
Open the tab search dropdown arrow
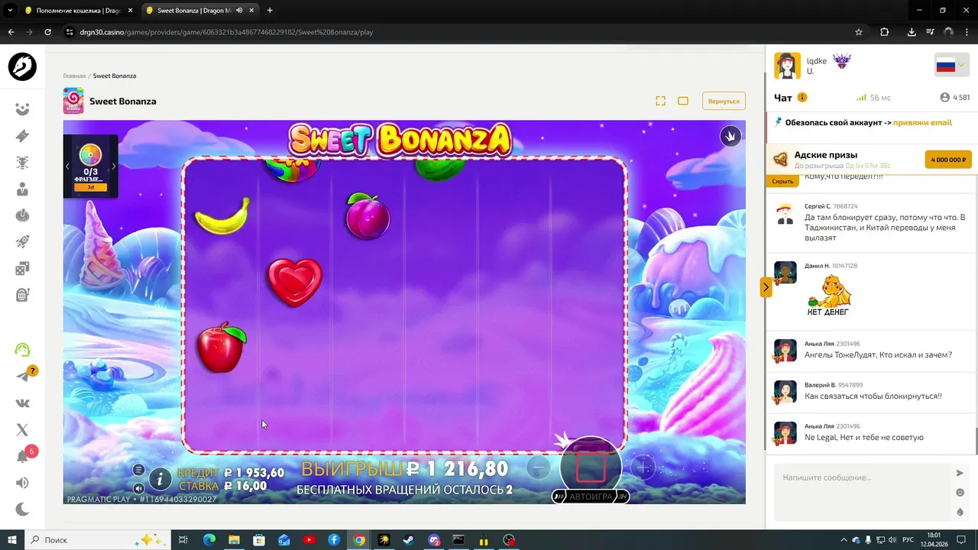[x=10, y=11]
